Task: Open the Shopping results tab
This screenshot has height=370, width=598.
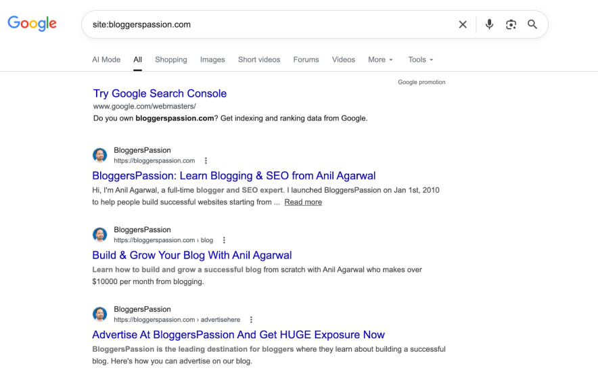Action: (171, 60)
